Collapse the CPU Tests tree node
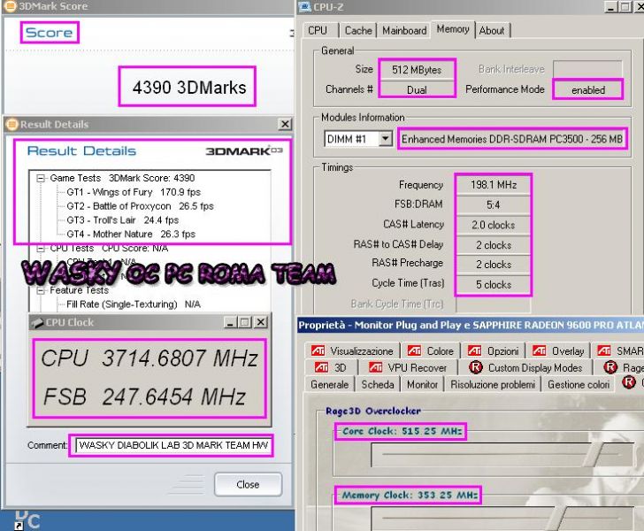Viewport: 644px width, 531px height. pos(41,248)
